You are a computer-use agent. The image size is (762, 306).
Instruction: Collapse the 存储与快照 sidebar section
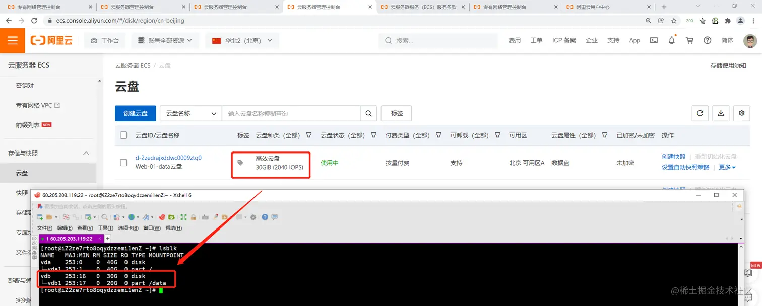click(86, 153)
